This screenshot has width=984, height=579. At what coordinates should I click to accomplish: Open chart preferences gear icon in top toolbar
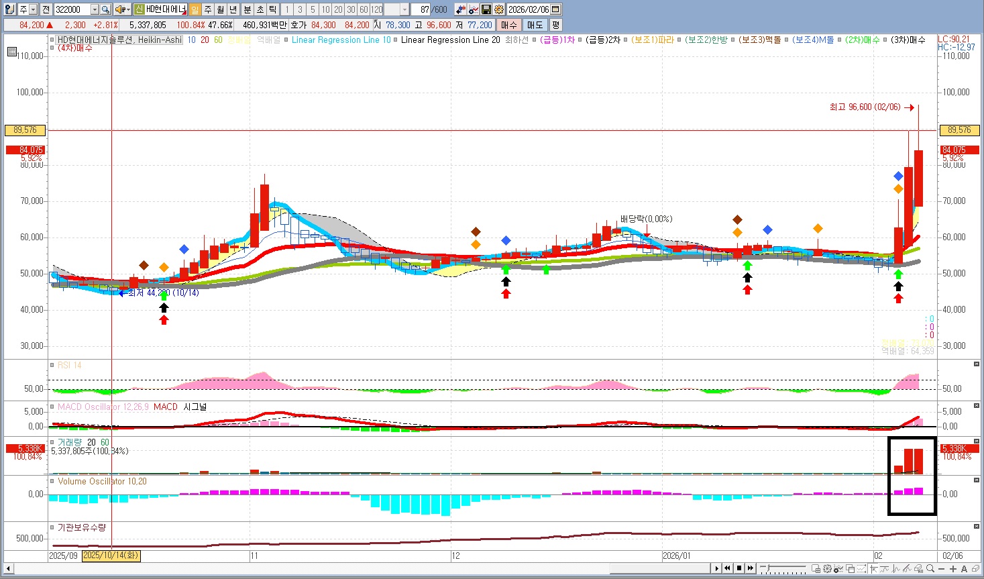[x=499, y=9]
